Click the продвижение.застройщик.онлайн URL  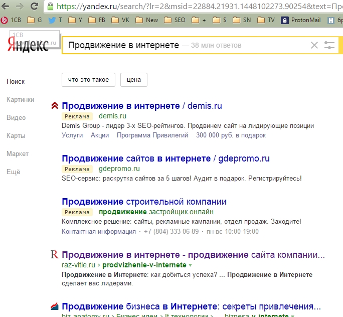pos(156,212)
